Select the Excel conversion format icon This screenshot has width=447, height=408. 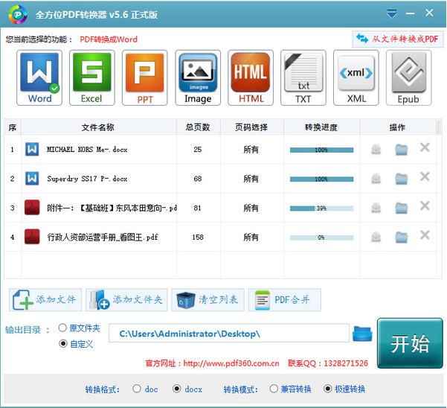coord(91,78)
